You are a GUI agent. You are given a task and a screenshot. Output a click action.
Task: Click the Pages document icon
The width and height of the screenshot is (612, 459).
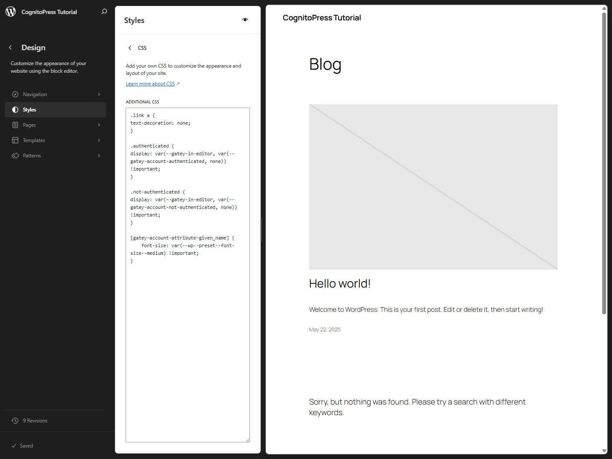[x=15, y=125]
